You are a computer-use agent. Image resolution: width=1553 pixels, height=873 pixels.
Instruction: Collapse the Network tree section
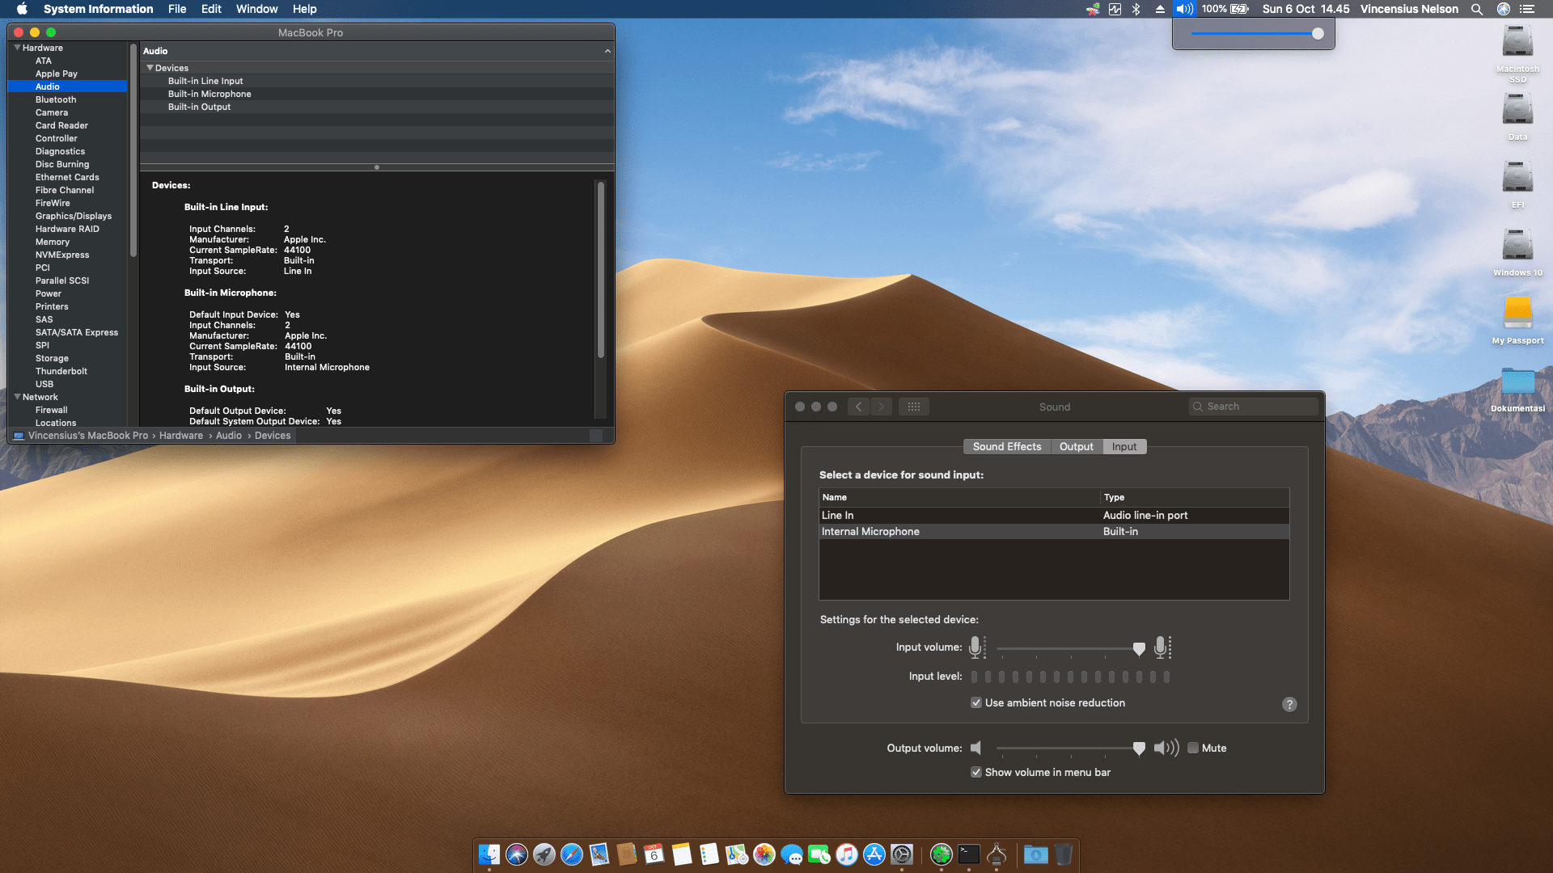coord(17,397)
